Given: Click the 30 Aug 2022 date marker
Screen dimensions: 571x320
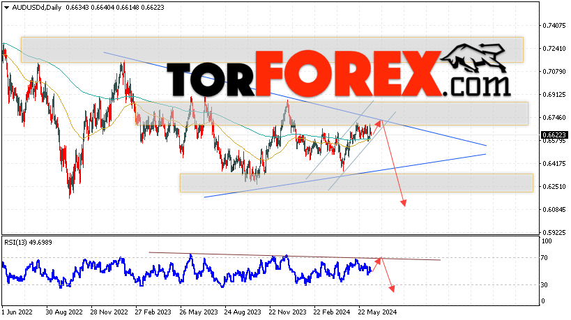Looking at the screenshot, I should [64, 312].
